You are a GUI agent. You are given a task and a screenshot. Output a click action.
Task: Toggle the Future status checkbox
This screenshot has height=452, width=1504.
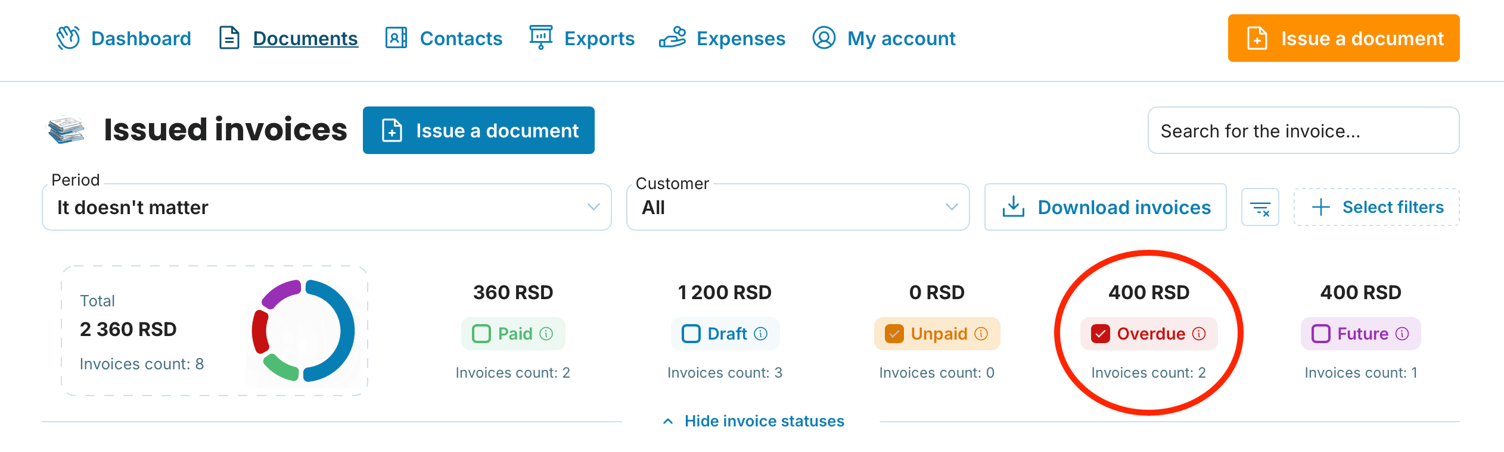1321,334
